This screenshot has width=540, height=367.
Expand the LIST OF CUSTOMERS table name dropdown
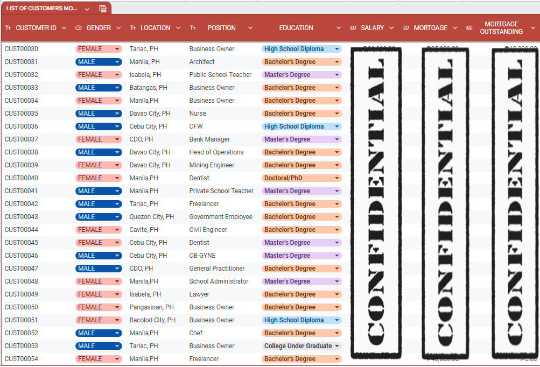[x=87, y=9]
